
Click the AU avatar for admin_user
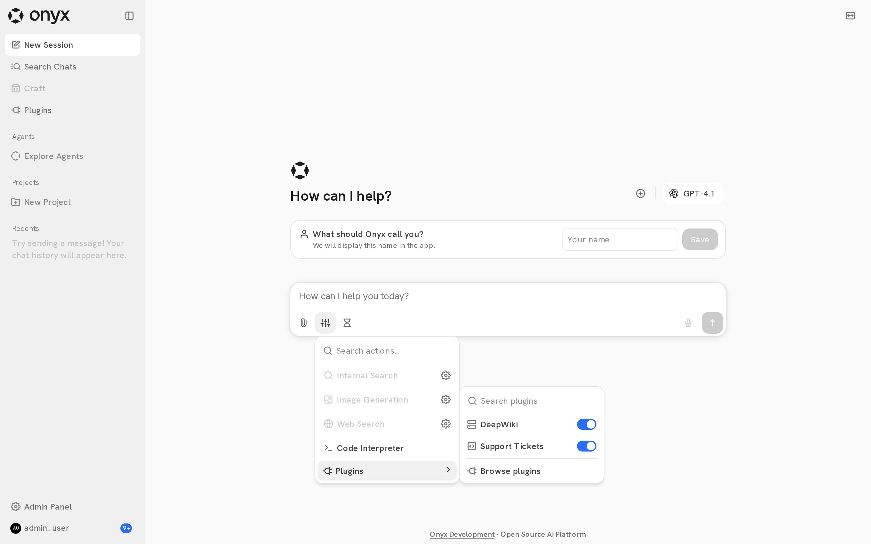pos(16,528)
